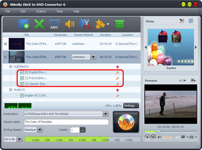Open the Help menu

[x=76, y=11]
